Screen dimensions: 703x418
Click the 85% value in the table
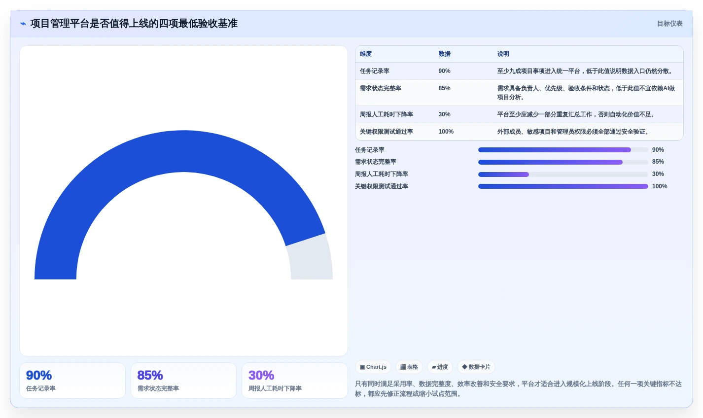[x=445, y=88]
